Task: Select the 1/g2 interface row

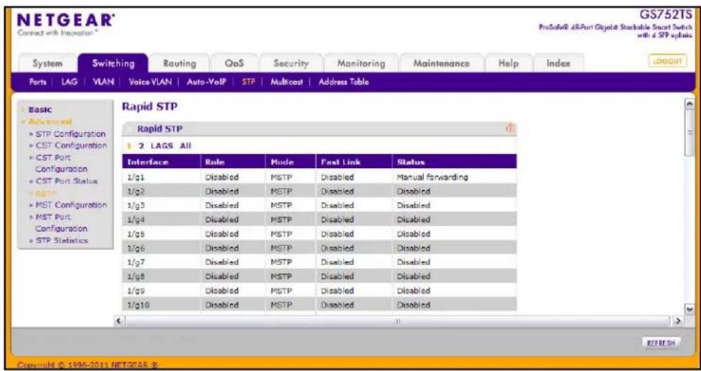Action: 319,191
